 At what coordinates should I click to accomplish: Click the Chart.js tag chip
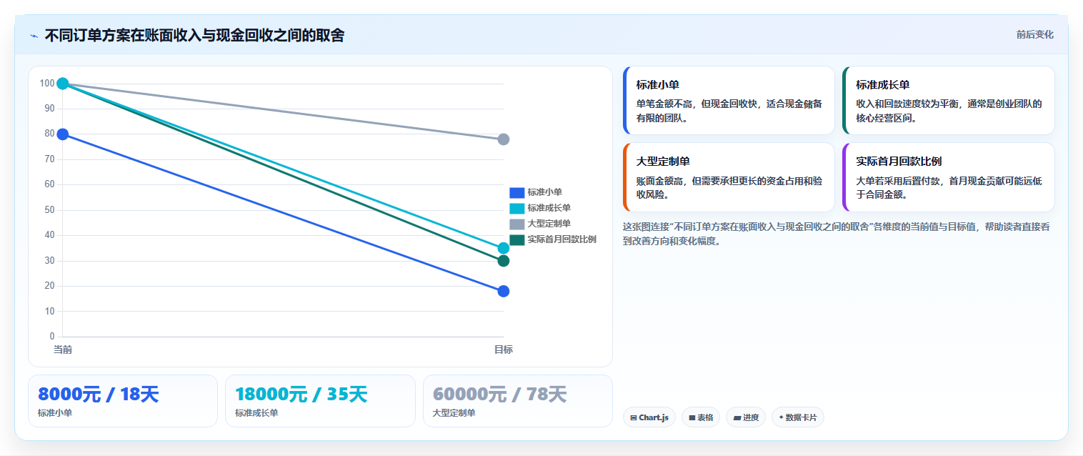point(649,417)
